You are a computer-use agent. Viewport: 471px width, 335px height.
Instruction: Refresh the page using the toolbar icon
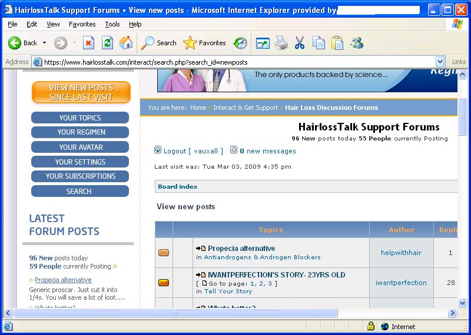click(107, 43)
